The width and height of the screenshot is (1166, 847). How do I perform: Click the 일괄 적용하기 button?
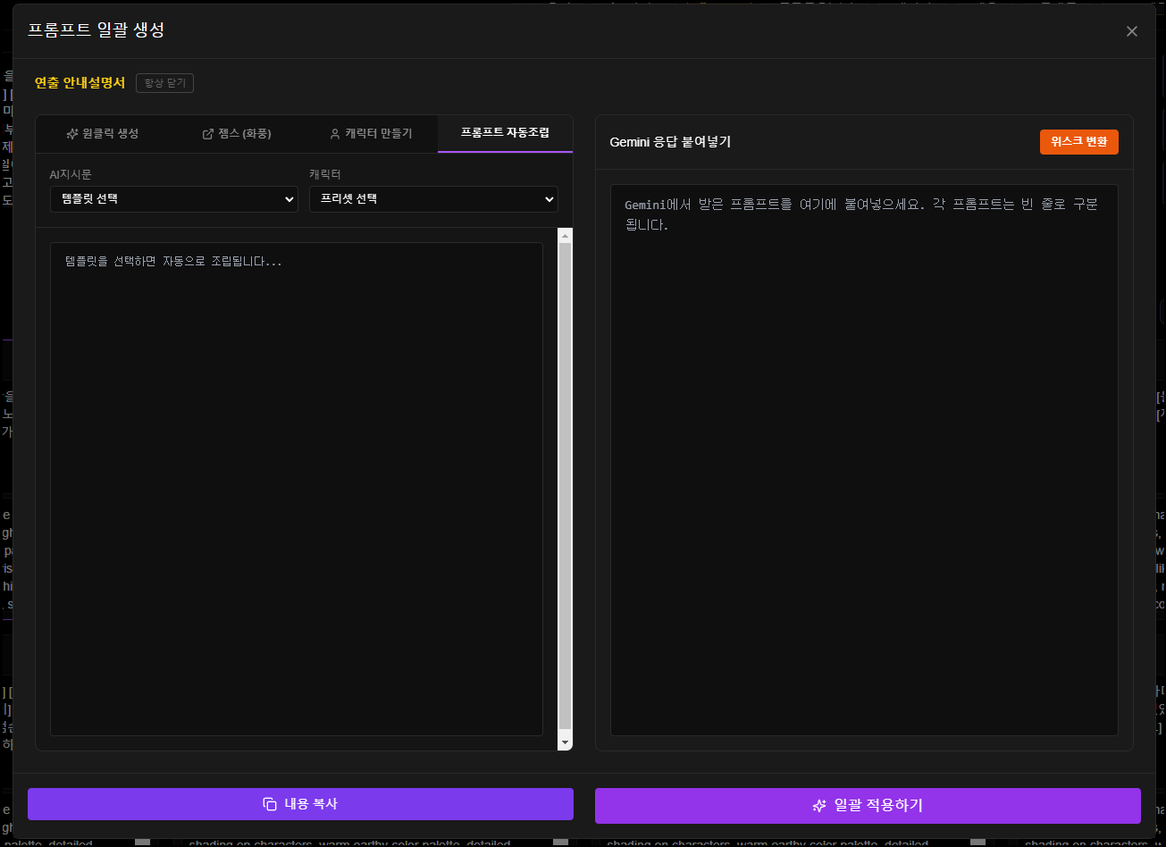pyautogui.click(x=868, y=804)
